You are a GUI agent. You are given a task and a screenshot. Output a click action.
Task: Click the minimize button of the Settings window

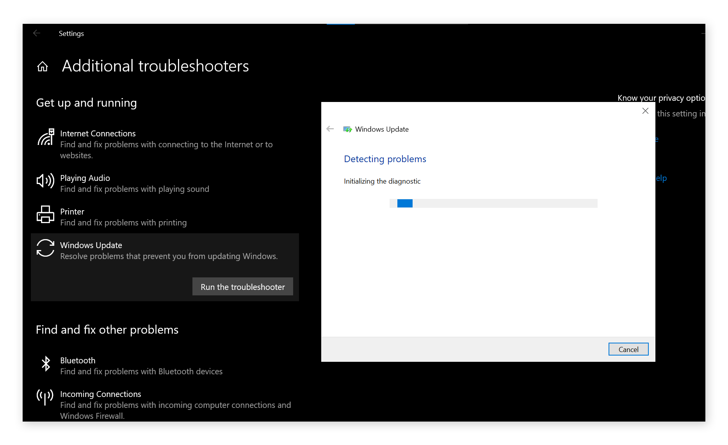(x=704, y=33)
